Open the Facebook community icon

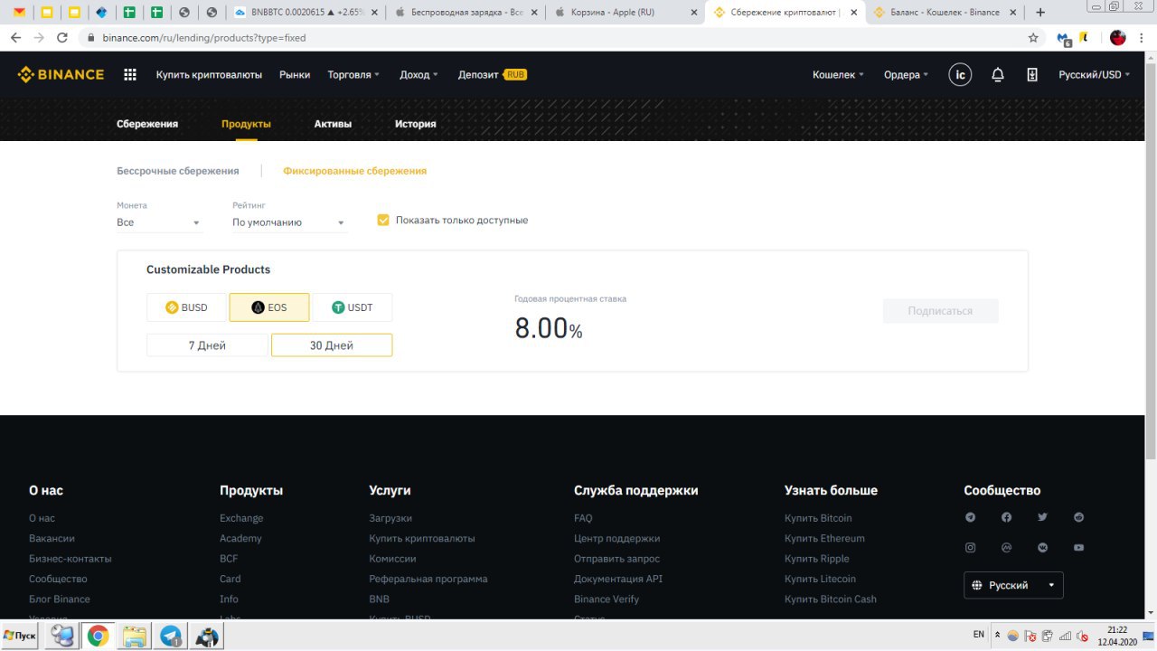[x=1006, y=517]
